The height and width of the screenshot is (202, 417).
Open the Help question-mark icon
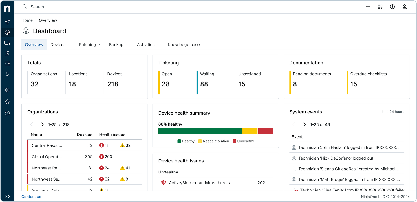392,7
